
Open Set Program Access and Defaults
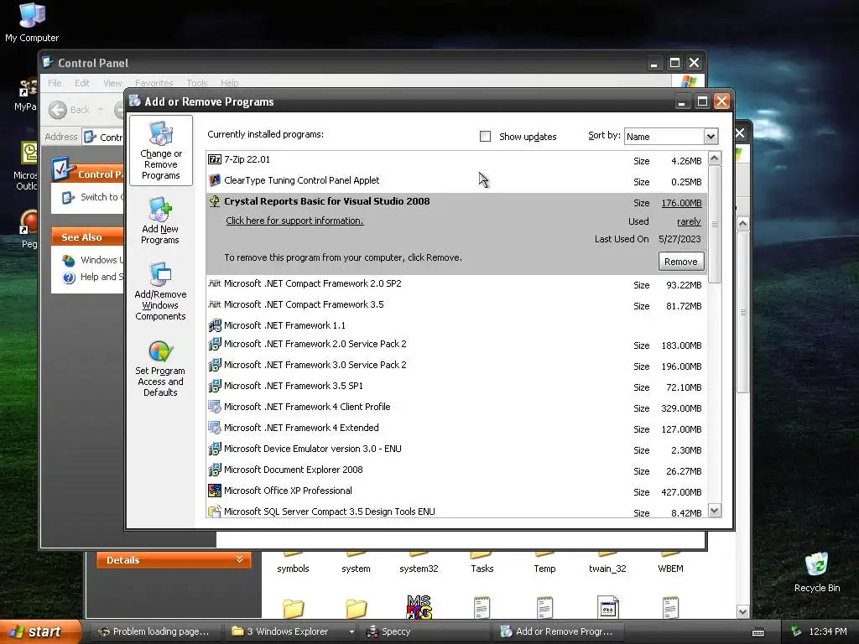[x=160, y=368]
